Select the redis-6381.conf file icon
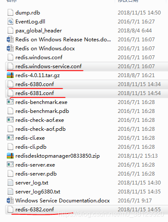This screenshot has width=168, height=222. [x=10, y=93]
